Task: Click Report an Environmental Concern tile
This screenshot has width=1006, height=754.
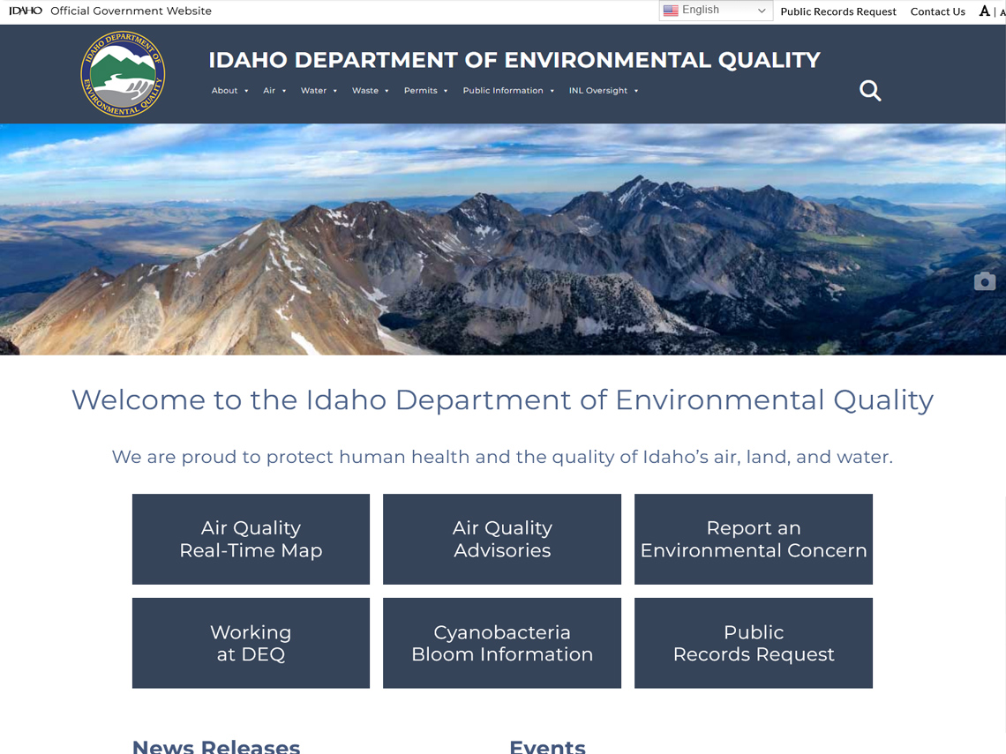Action: tap(753, 539)
